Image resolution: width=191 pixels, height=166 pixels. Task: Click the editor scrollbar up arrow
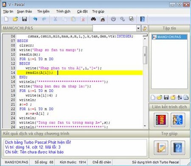pyautogui.click(x=145, y=39)
